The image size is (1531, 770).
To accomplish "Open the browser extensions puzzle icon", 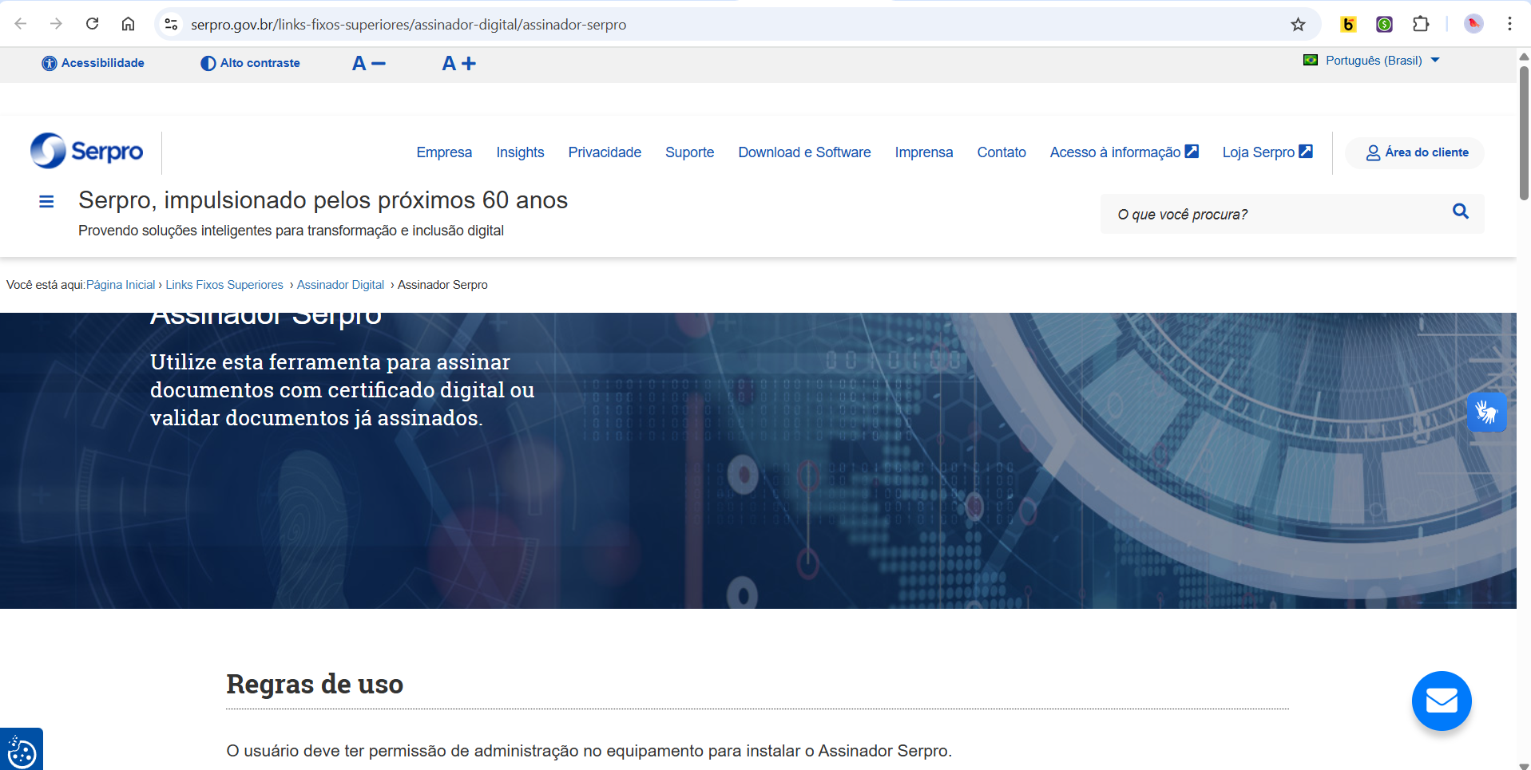I will tap(1420, 25).
